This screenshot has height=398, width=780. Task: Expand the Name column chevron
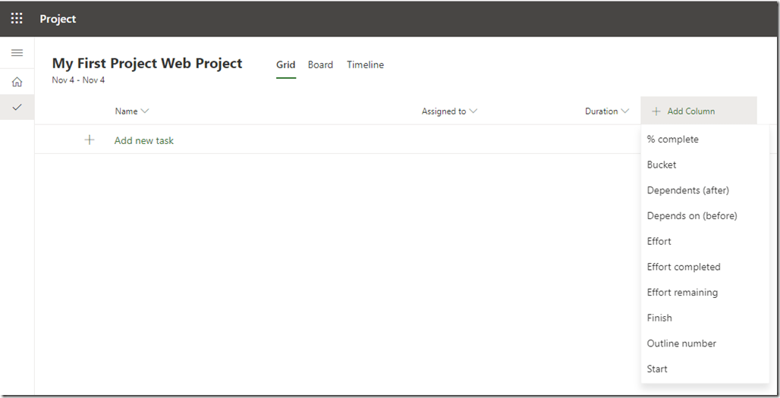click(x=145, y=111)
